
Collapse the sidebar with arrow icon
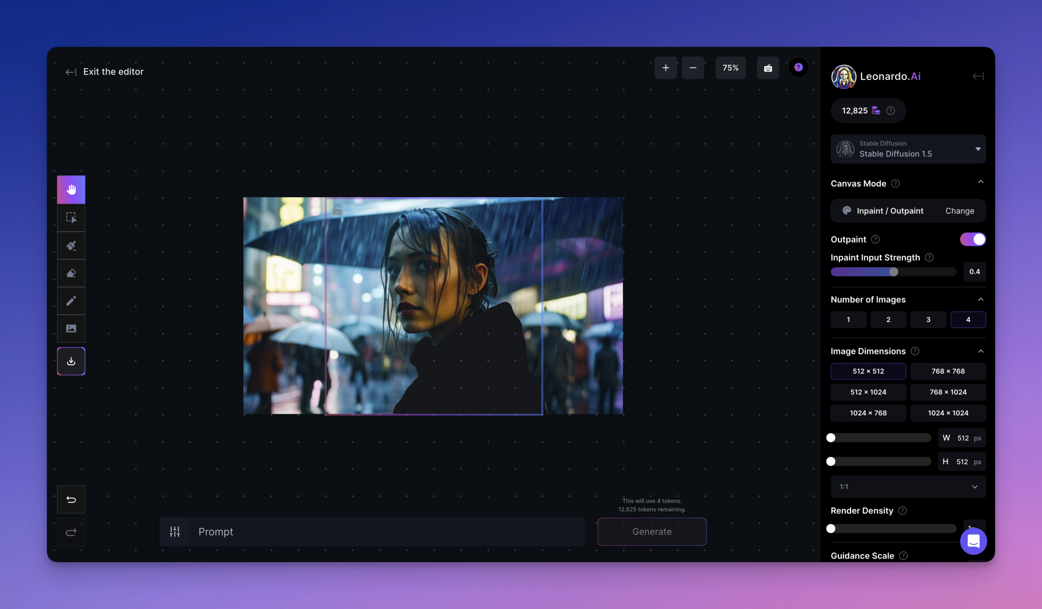pos(978,76)
